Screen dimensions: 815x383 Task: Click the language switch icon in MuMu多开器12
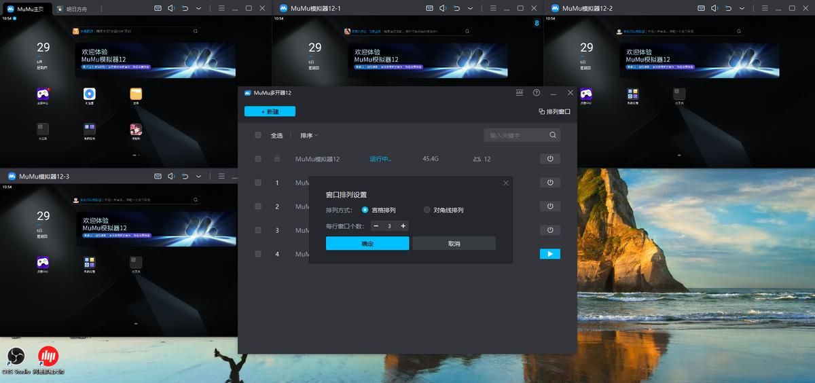click(520, 92)
